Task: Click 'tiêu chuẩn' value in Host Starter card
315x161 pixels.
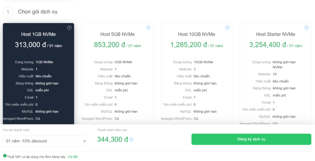Action: point(281,81)
